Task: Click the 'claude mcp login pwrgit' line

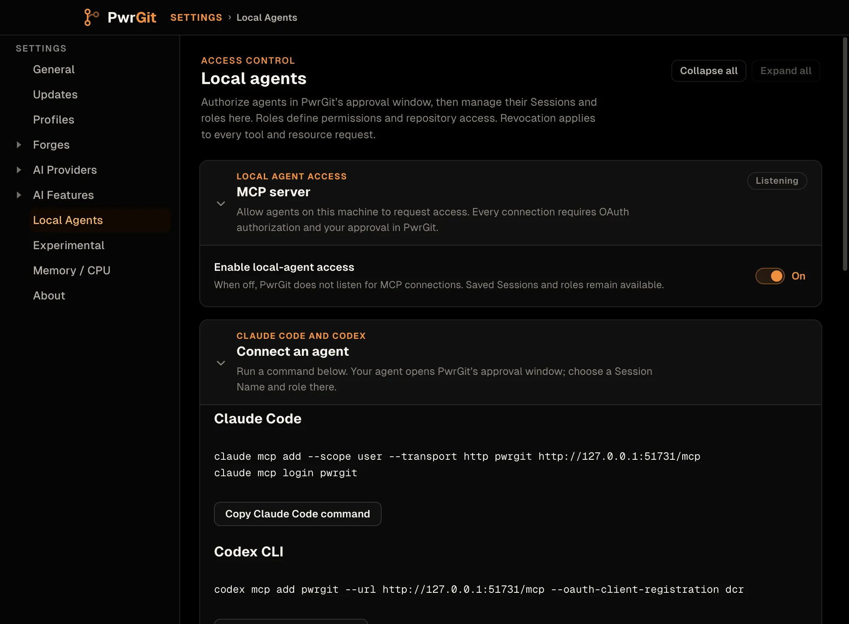Action: 285,473
